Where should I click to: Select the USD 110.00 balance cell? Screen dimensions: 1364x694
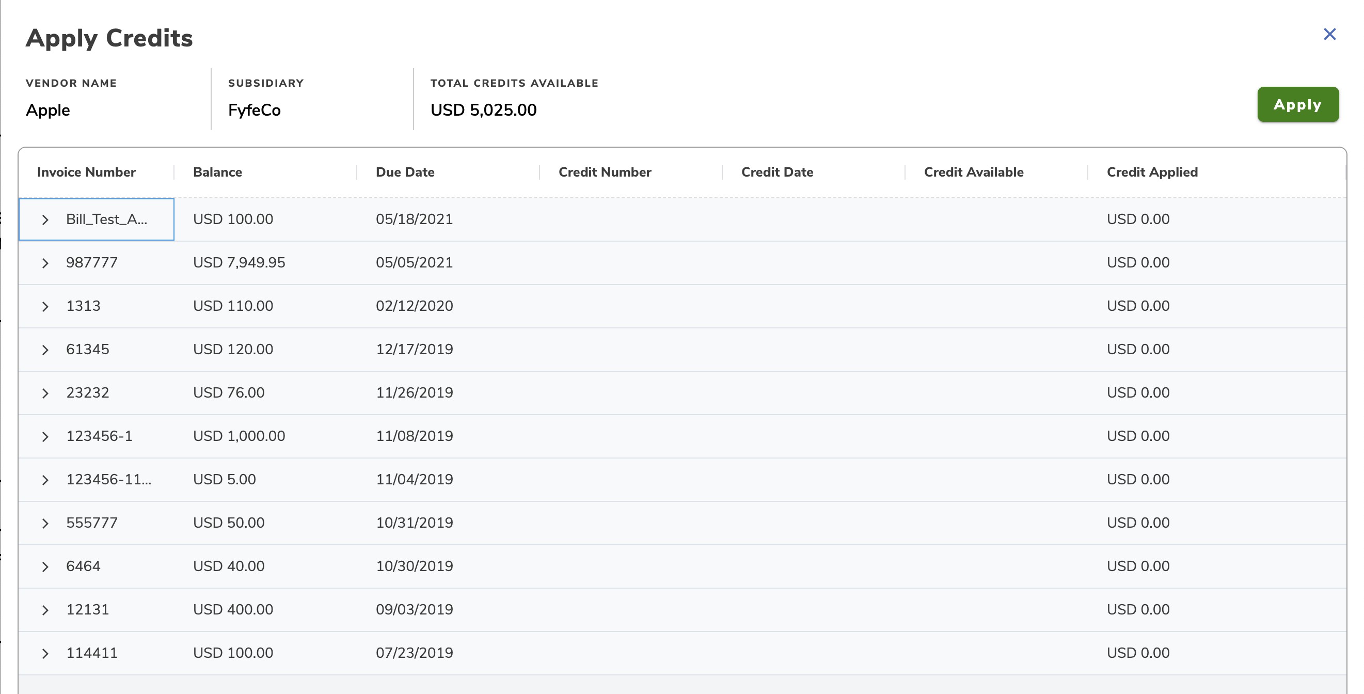pyautogui.click(x=233, y=306)
